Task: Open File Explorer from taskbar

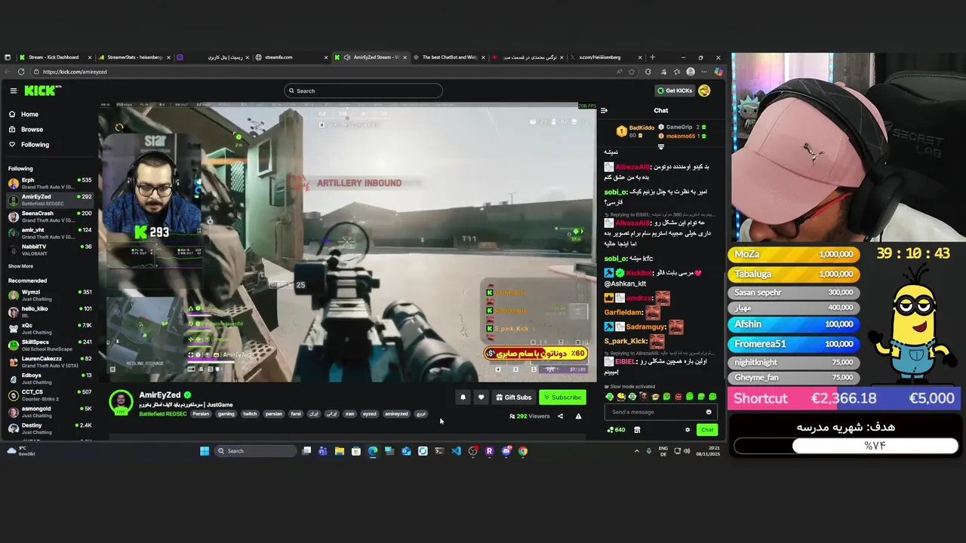Action: [x=340, y=451]
